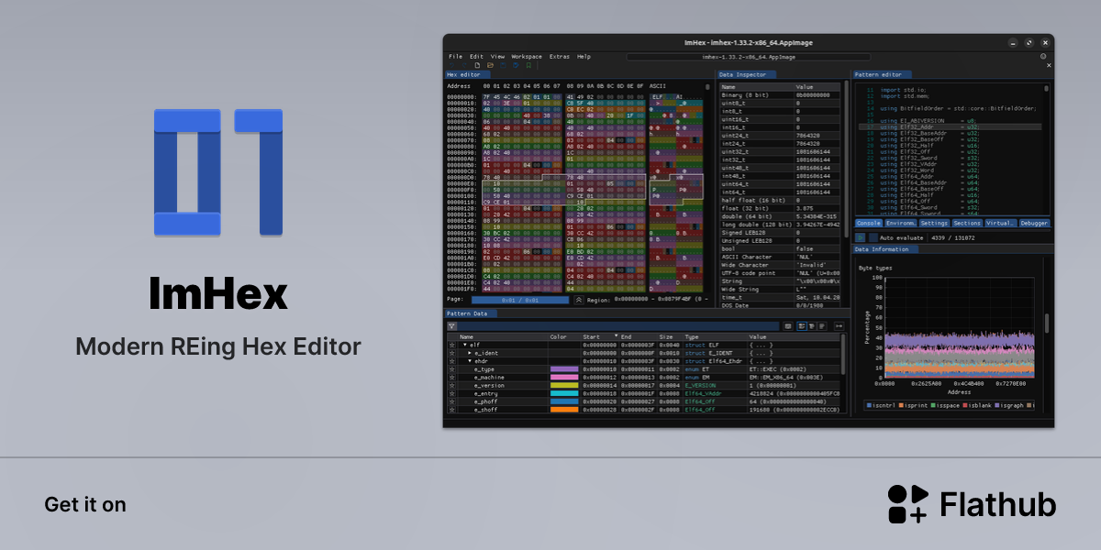Viewport: 1101px width, 550px height.
Task: Click the filter funnel icon in Pattern Data
Action: pyautogui.click(x=451, y=325)
